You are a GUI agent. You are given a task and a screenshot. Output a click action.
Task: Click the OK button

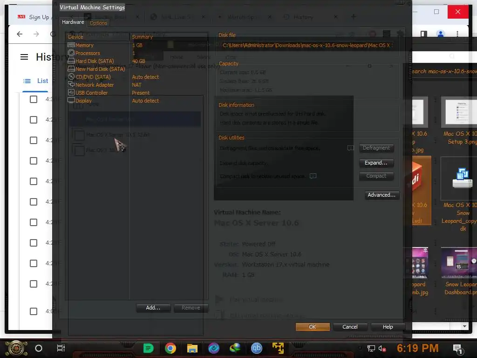[x=313, y=327]
